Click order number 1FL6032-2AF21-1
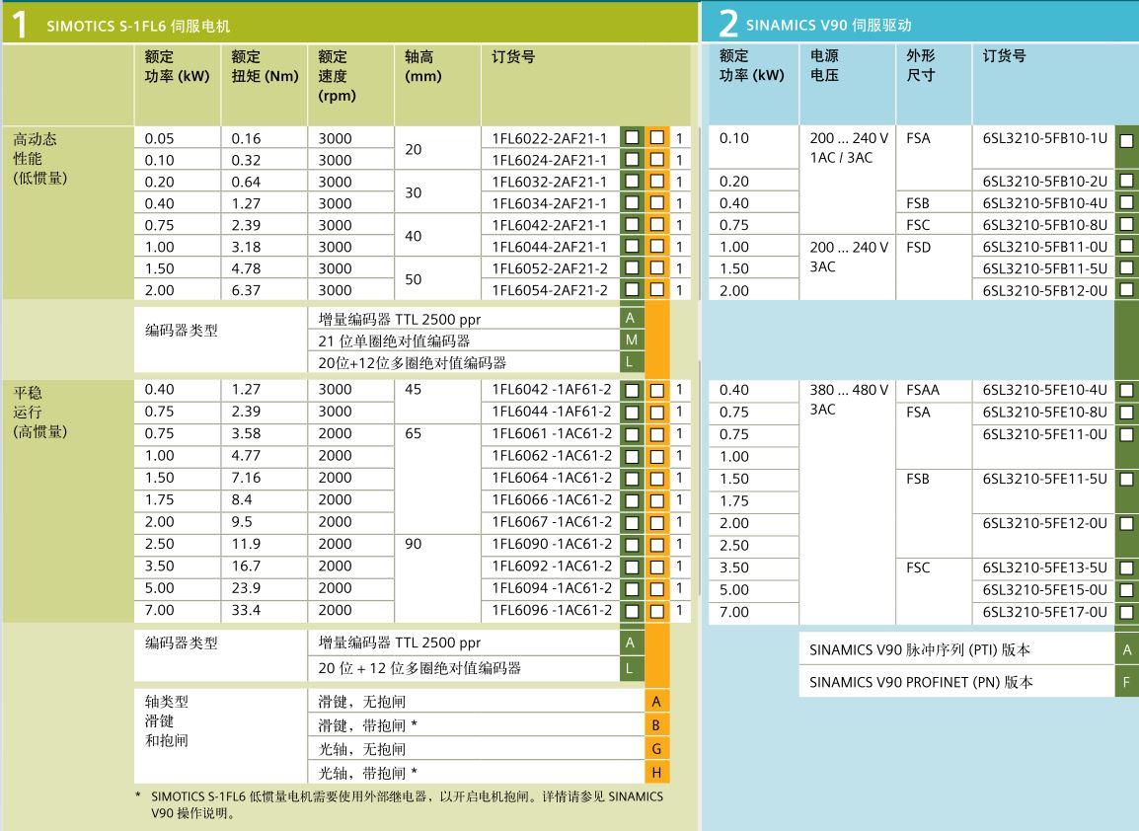1139x831 pixels. pyautogui.click(x=549, y=182)
